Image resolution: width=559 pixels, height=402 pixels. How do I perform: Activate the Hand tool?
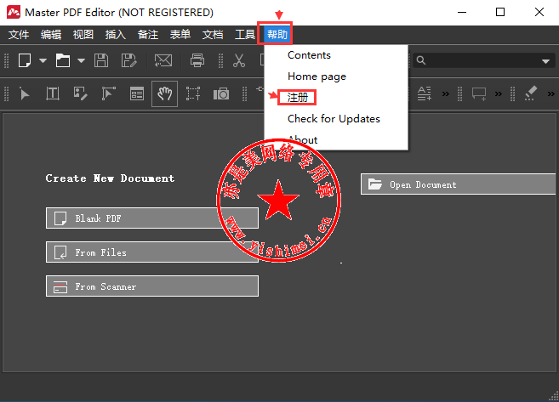165,94
